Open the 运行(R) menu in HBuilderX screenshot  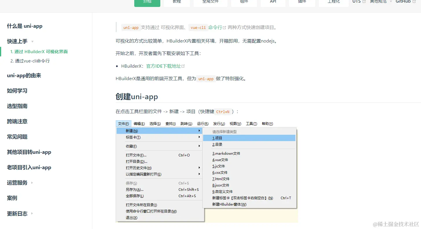click(203, 124)
